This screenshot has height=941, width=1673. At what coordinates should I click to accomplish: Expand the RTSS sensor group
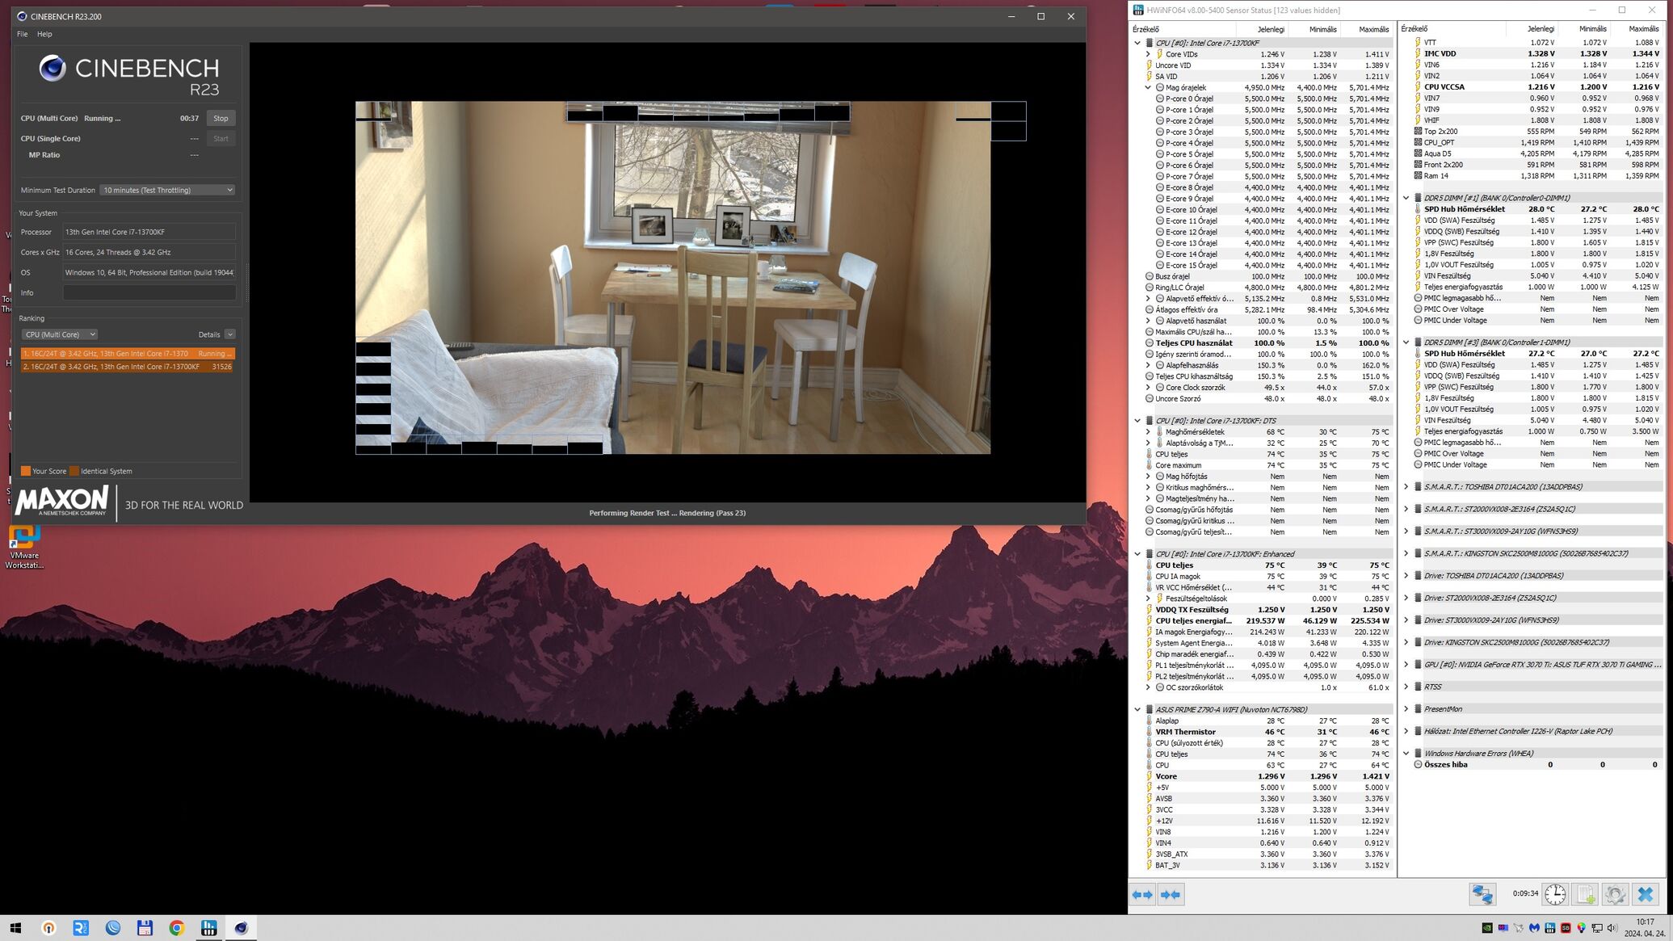point(1406,687)
